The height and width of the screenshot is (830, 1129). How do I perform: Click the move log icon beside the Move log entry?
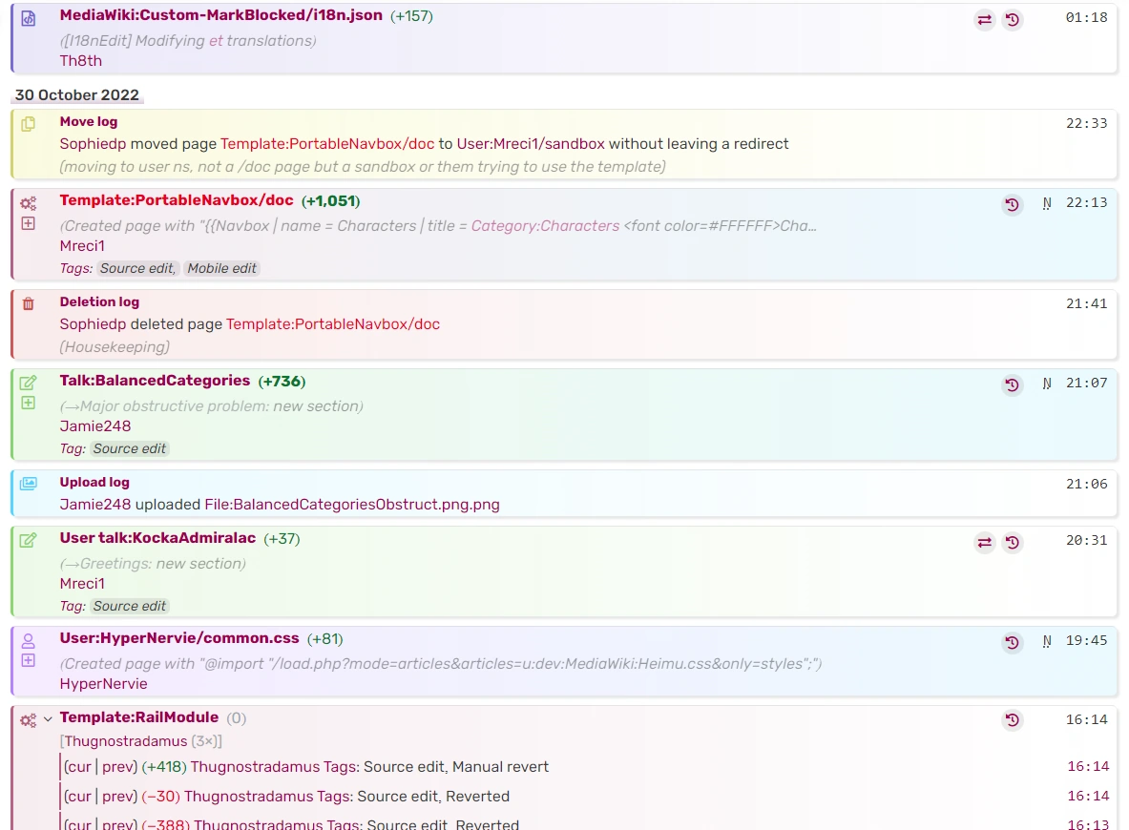(28, 122)
